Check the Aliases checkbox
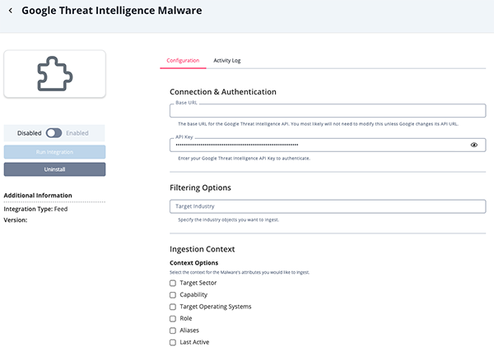 173,330
